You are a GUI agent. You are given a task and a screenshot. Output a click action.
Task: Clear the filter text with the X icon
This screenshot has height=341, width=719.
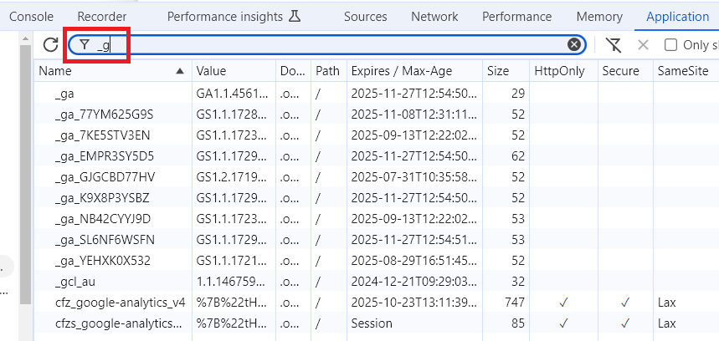coord(574,45)
